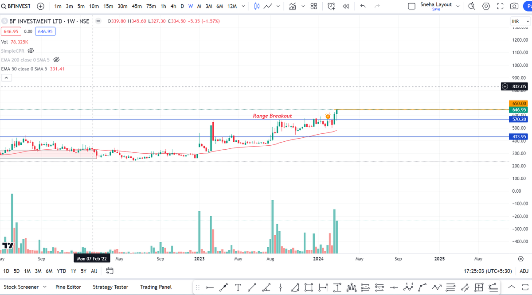Select the vertical line tool
532x295 pixels.
[280, 287]
